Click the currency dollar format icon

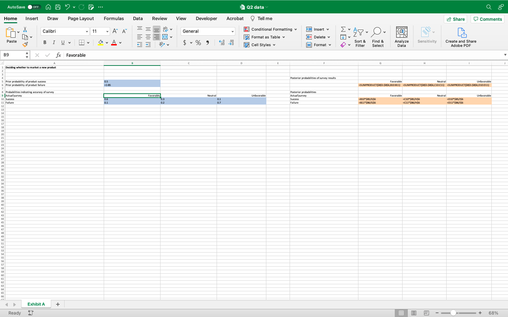coord(185,43)
